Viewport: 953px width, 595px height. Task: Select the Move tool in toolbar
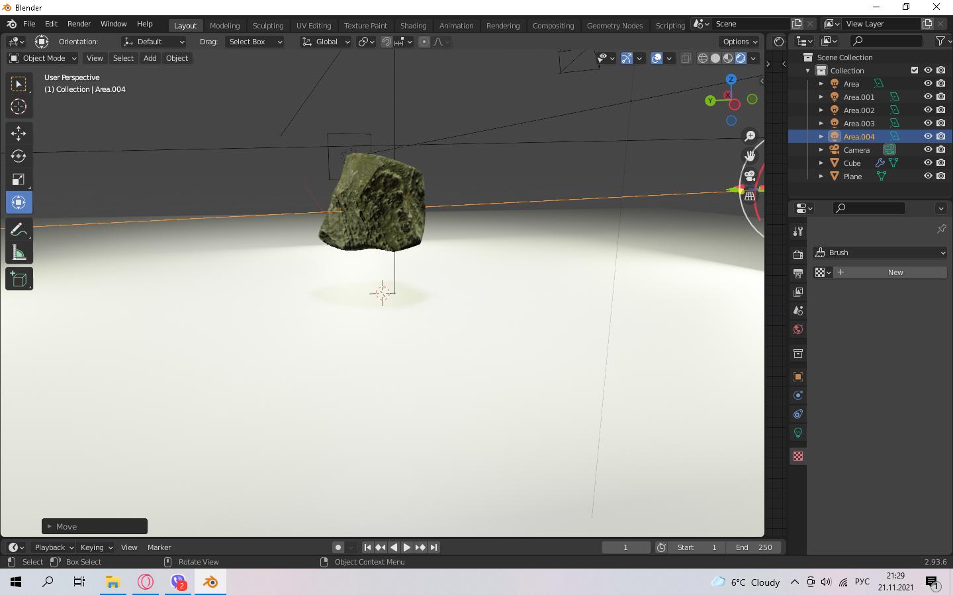[x=19, y=134]
